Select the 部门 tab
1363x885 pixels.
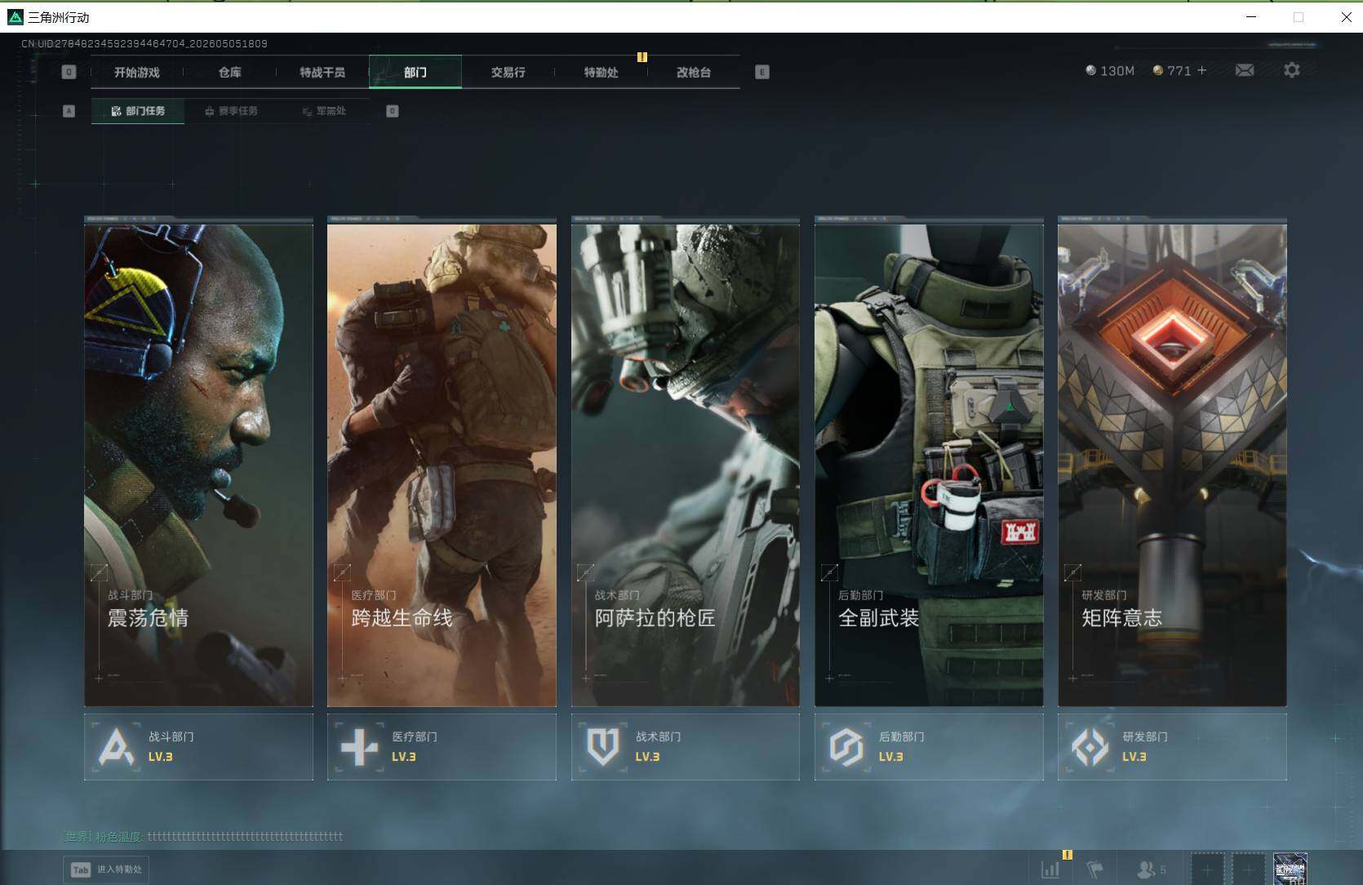(x=415, y=72)
